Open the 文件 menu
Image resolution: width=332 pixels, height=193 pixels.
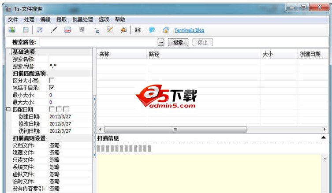pyautogui.click(x=13, y=19)
